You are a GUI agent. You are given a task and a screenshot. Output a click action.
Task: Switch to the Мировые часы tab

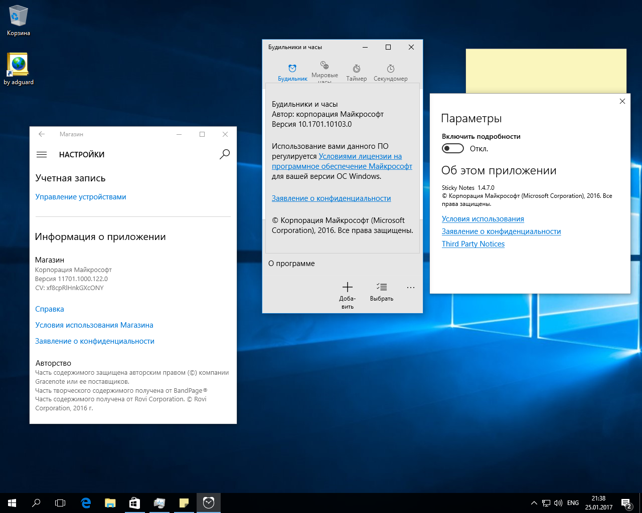325,72
